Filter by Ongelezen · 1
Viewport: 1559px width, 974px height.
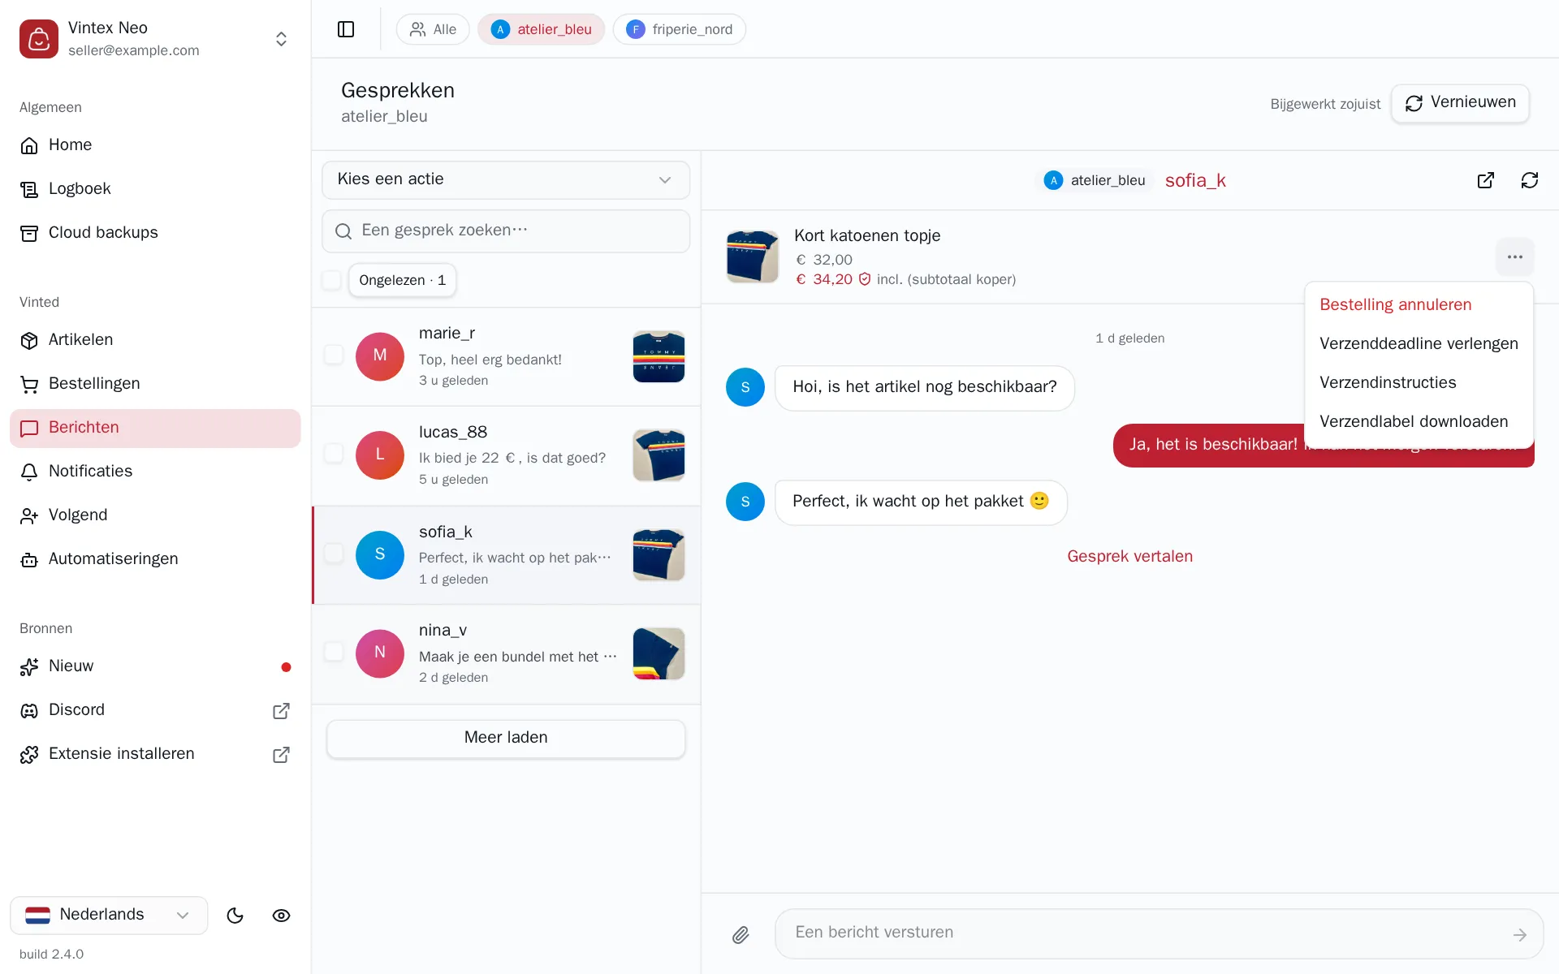click(402, 280)
